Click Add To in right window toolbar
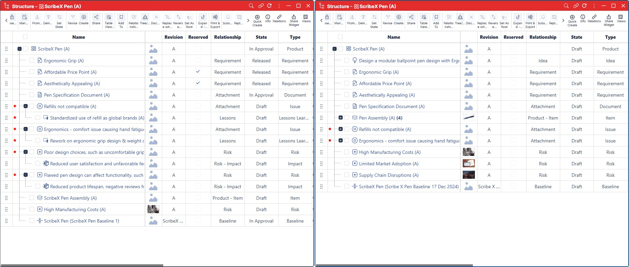Viewport: 629px width, 267px height. [436, 21]
